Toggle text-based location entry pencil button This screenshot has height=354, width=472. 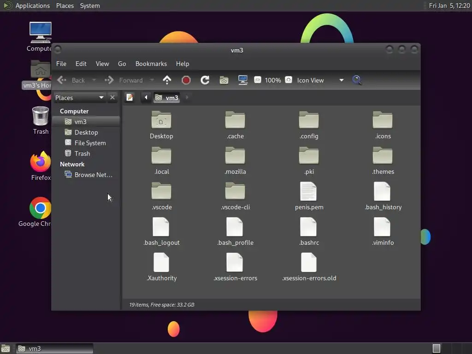tap(130, 98)
